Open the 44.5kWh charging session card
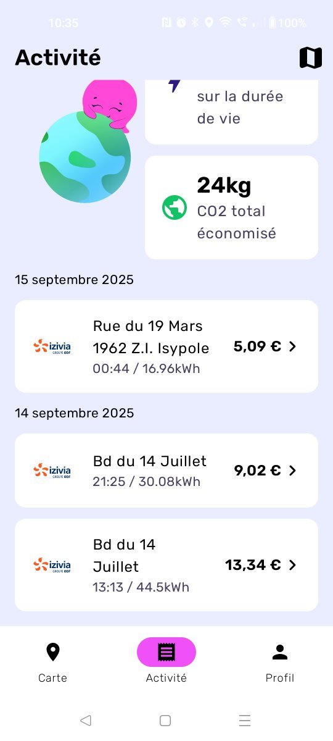The width and height of the screenshot is (333, 741). (x=166, y=565)
